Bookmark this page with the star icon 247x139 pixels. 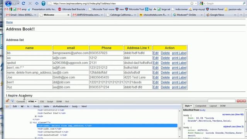[x=192, y=3]
